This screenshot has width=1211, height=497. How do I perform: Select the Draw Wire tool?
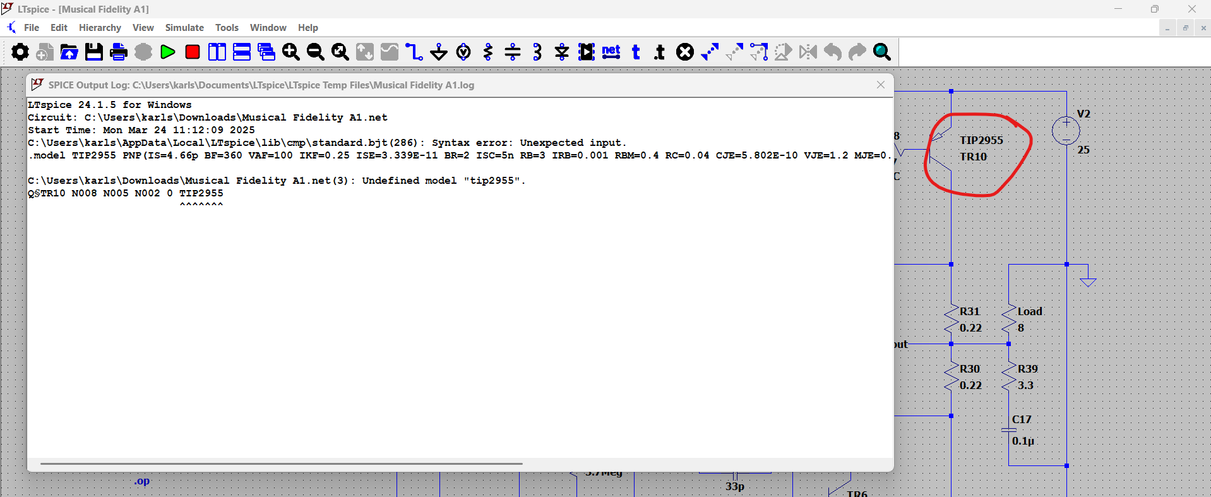[x=414, y=52]
